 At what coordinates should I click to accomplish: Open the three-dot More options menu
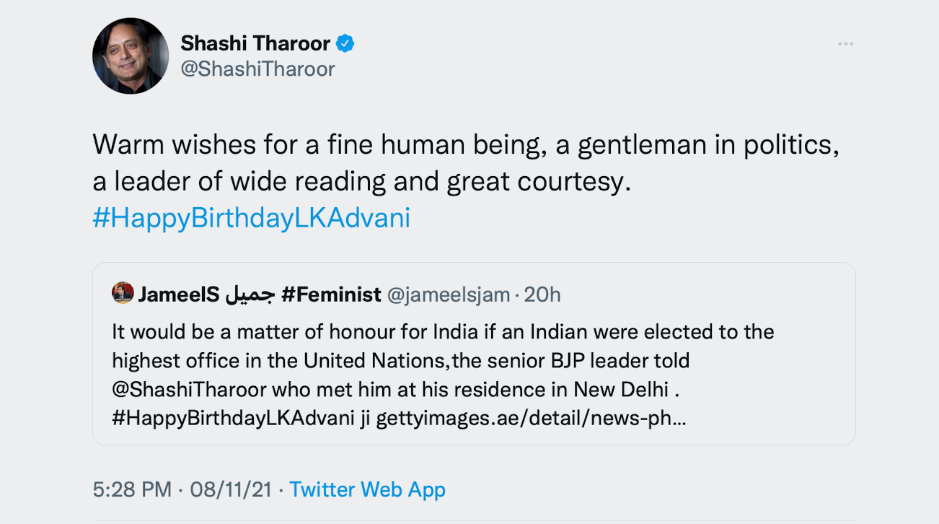pyautogui.click(x=845, y=45)
